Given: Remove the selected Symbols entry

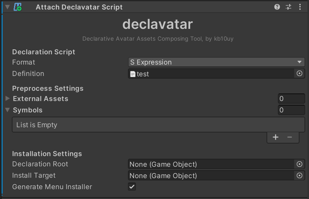Looking at the screenshot, I should click(x=290, y=137).
